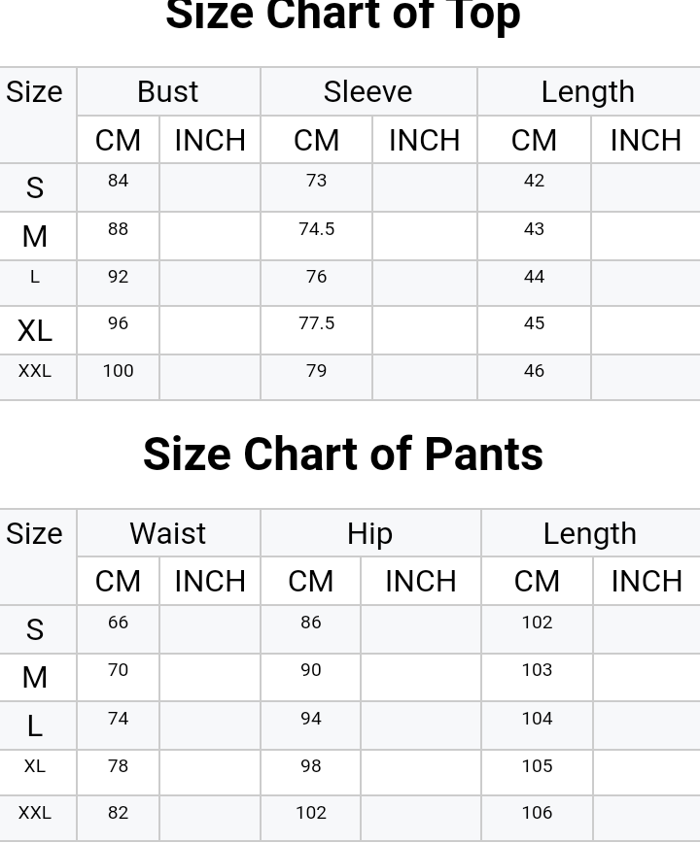Click the pants length value 105
The height and width of the screenshot is (843, 700).
[x=537, y=766]
